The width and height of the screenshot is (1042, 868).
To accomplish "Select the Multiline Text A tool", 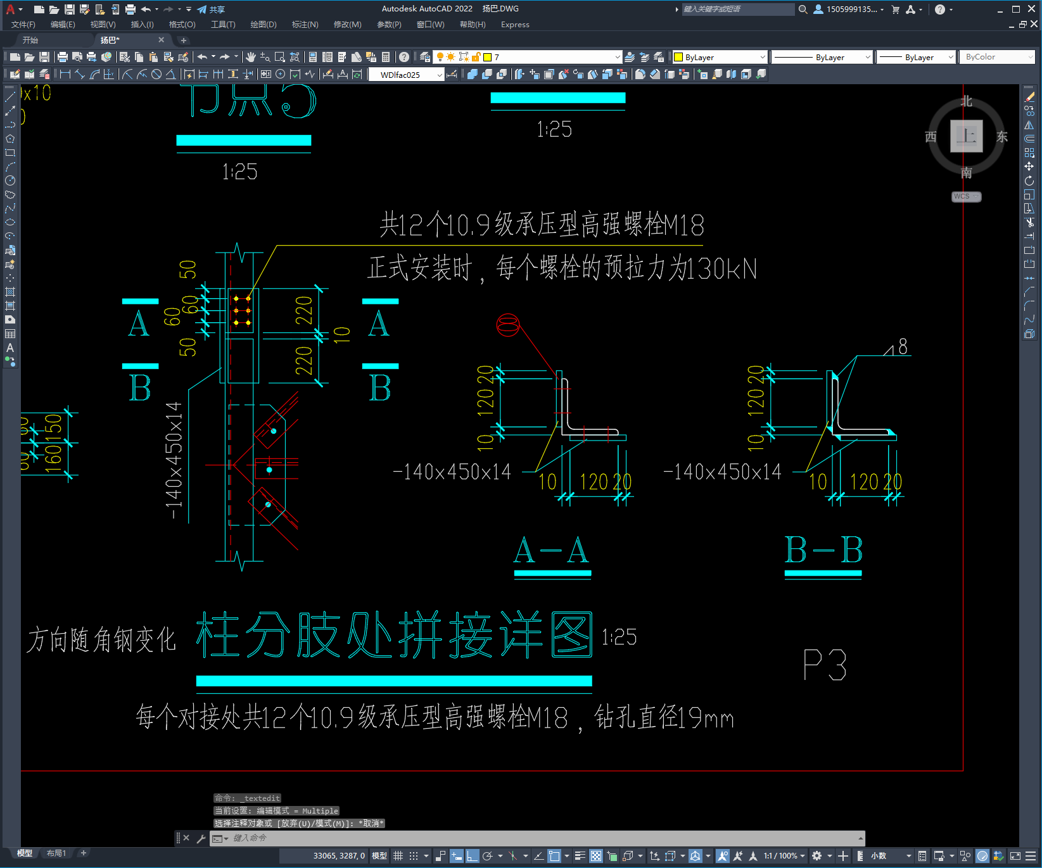I will (x=10, y=348).
